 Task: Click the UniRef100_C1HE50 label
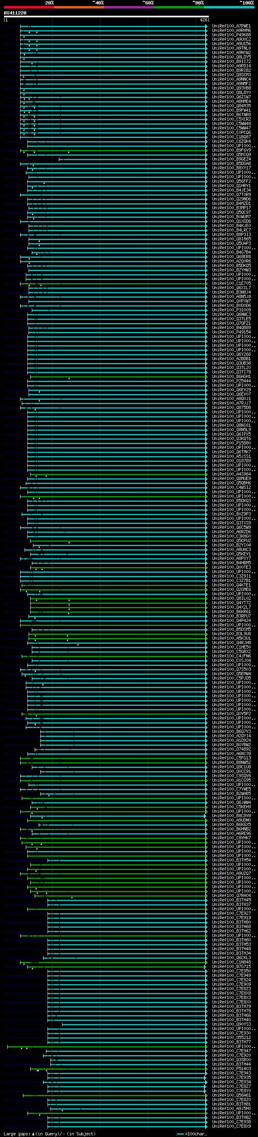[231, 647]
